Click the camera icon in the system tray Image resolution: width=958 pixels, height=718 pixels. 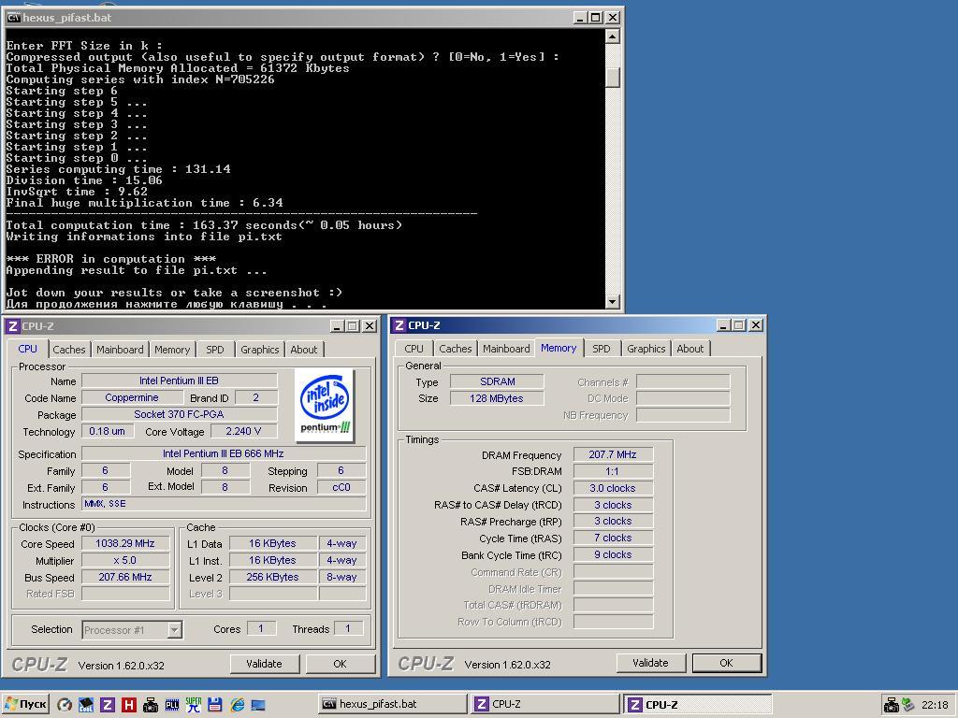click(x=892, y=705)
